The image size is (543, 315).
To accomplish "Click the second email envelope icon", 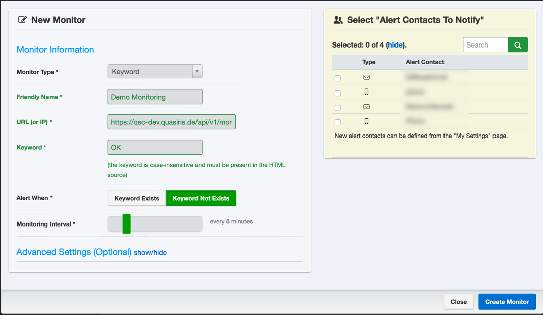I will click(366, 107).
